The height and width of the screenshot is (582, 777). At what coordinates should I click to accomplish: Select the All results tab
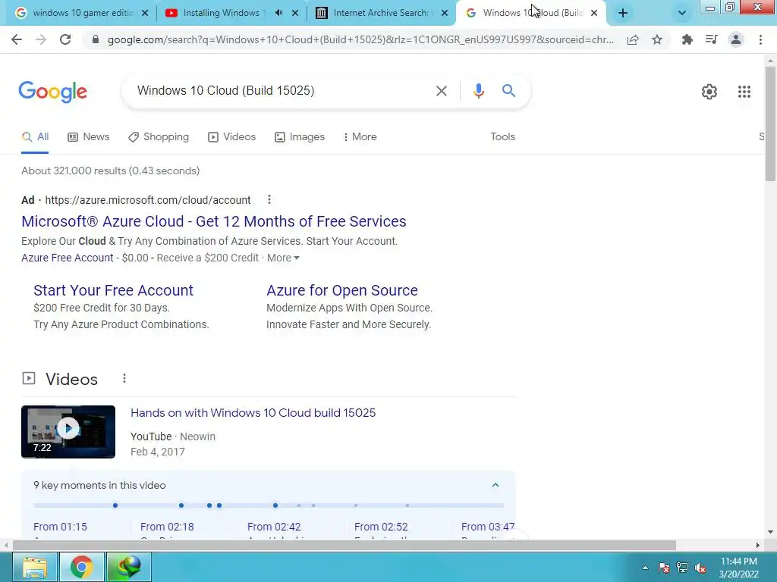[35, 136]
